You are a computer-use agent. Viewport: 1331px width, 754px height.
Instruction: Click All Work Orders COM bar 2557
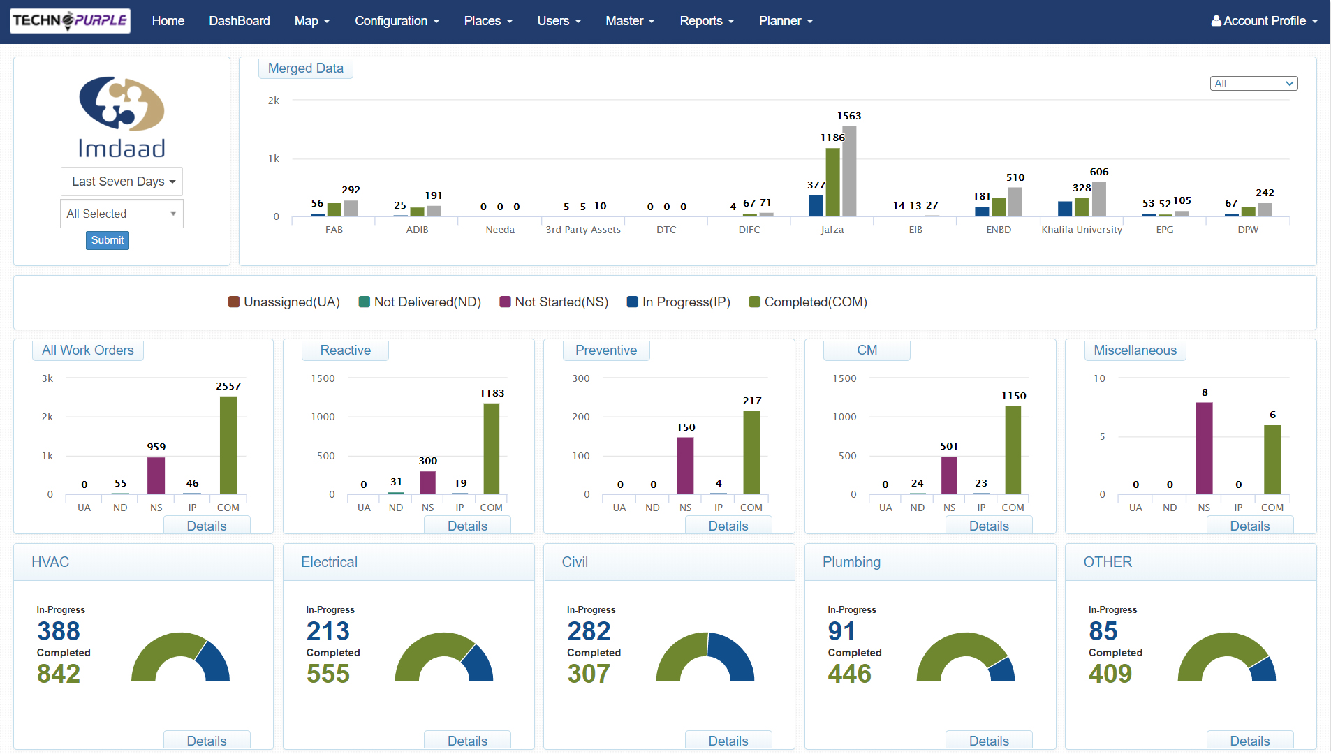click(228, 445)
